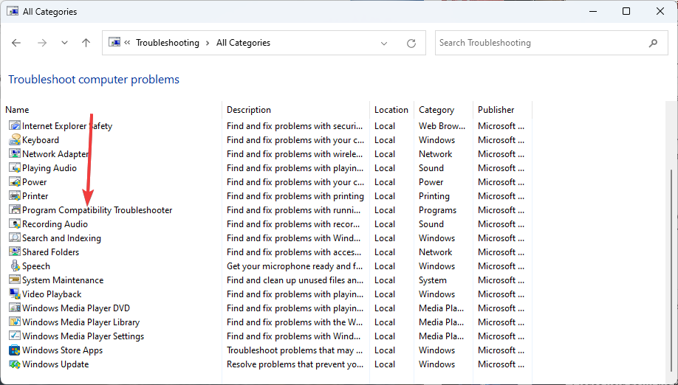Click the Search and Indexing icon
The image size is (678, 385).
point(15,238)
